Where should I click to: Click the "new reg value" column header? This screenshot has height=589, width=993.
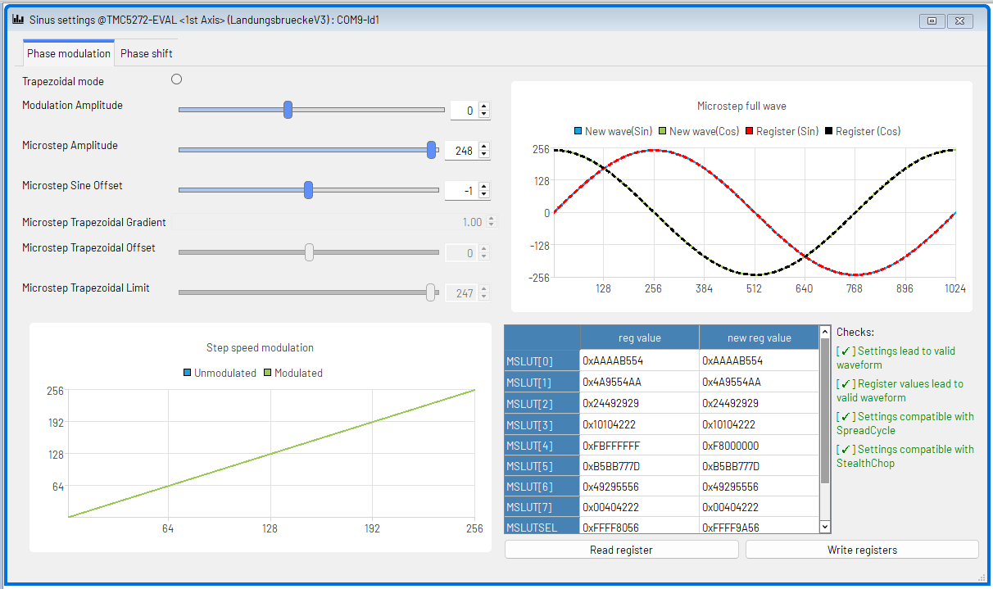(759, 338)
